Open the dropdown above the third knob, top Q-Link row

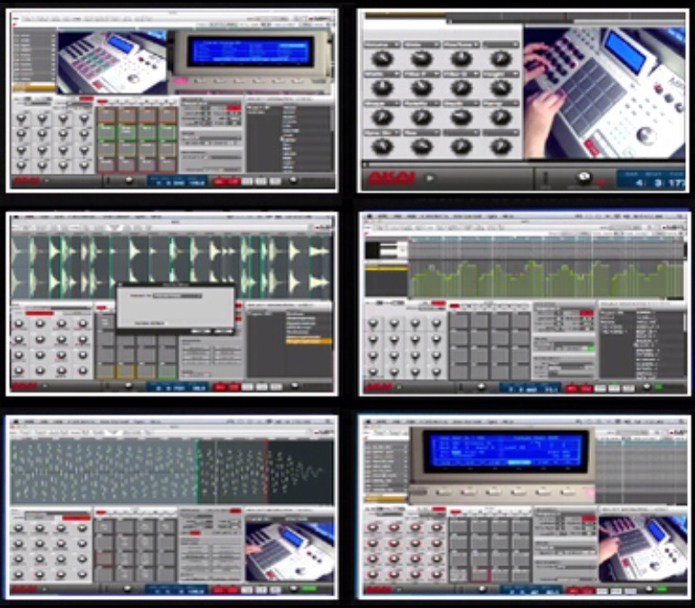(x=462, y=44)
